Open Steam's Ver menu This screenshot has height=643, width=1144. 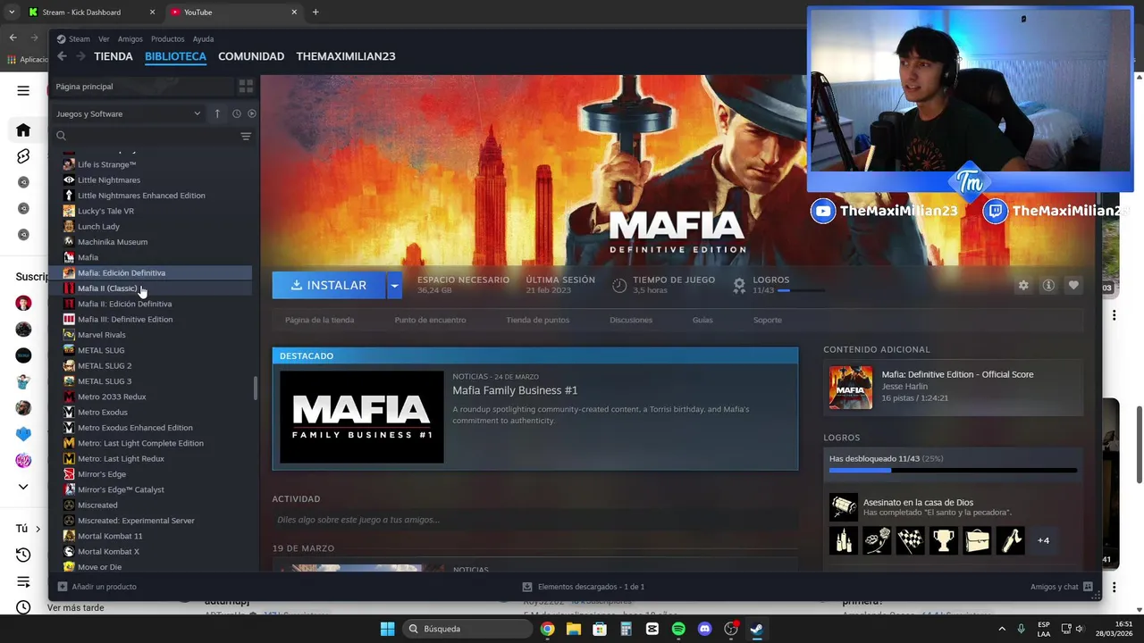(104, 39)
